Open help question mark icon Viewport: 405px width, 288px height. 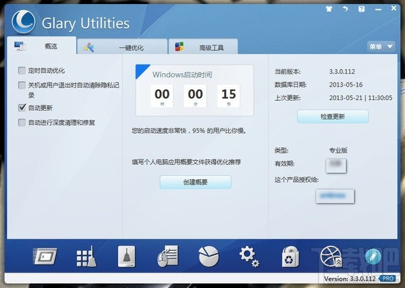point(362,9)
